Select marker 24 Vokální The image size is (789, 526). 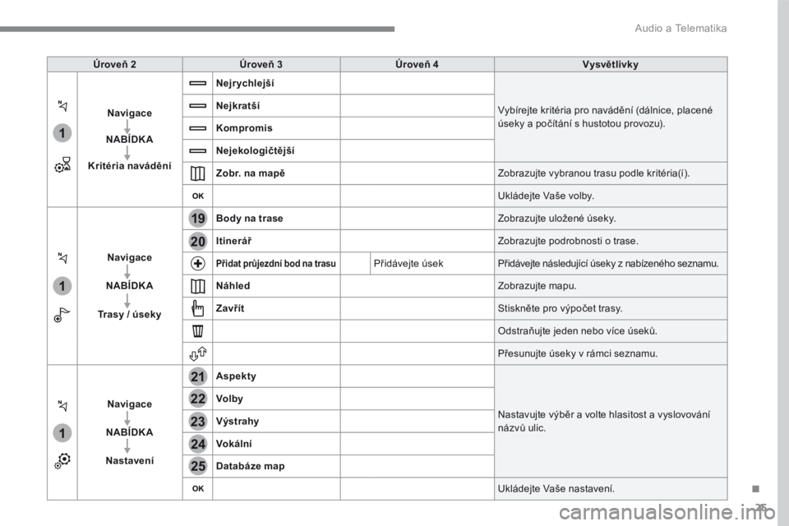198,444
